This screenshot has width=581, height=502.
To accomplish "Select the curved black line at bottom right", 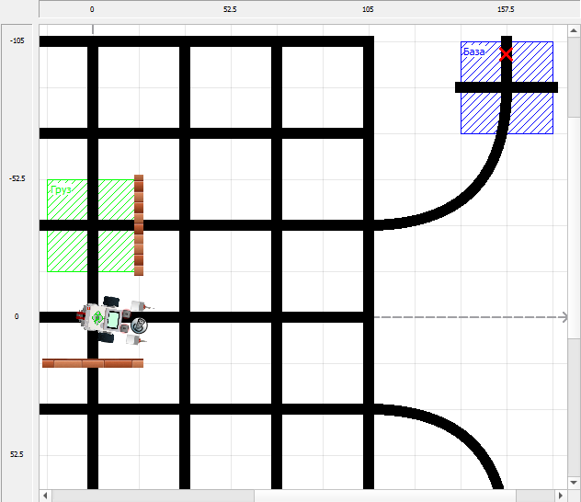I will coord(460,430).
